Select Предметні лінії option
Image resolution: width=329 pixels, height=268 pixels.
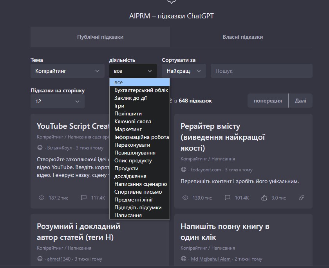pyautogui.click(x=139, y=200)
